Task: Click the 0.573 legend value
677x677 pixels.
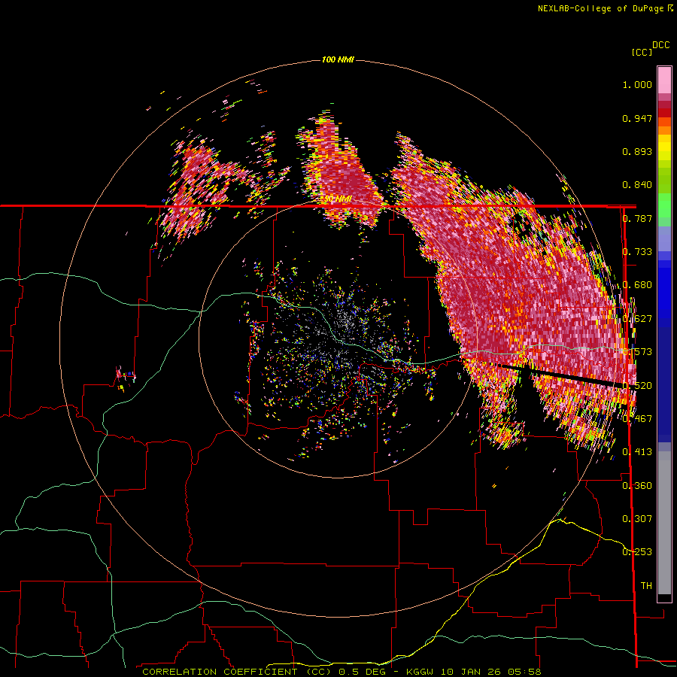Action: [637, 352]
